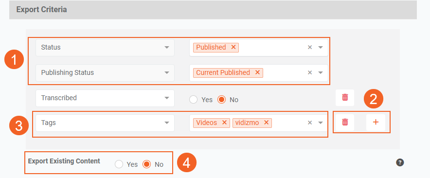This screenshot has height=178, width=430.
Task: Add a new criteria row with plus icon
Action: point(376,123)
